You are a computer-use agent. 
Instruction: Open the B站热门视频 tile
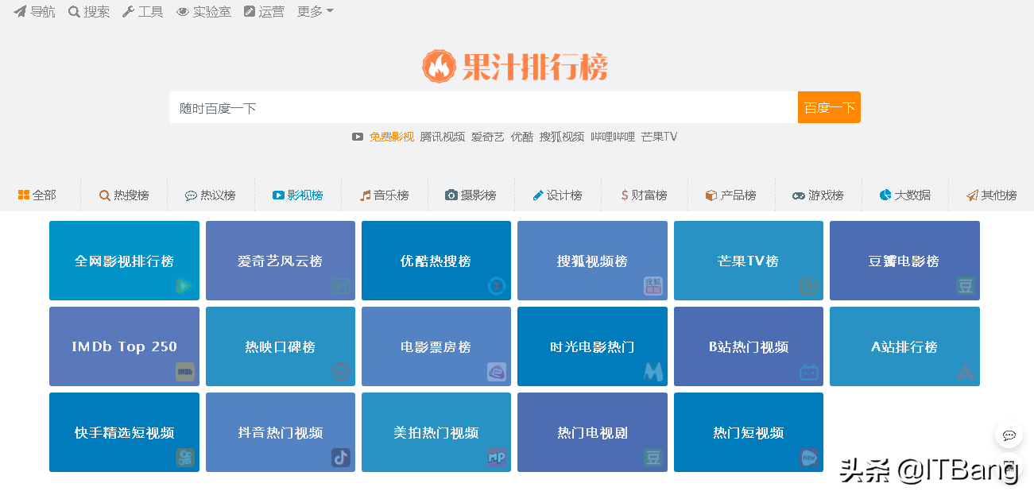pos(749,346)
